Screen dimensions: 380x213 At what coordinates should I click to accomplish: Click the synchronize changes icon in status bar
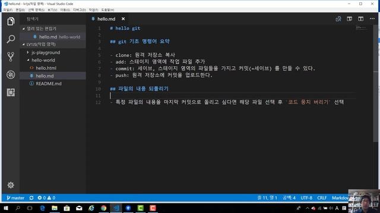(x=31, y=198)
